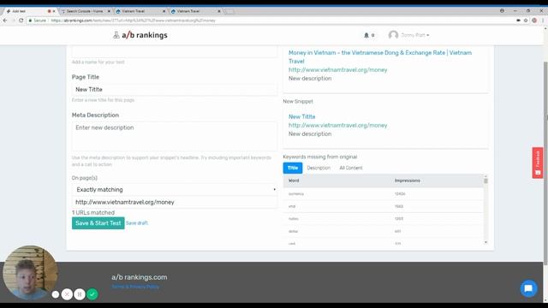
Task: Reload the page with the refresh icon
Action: pos(21,21)
